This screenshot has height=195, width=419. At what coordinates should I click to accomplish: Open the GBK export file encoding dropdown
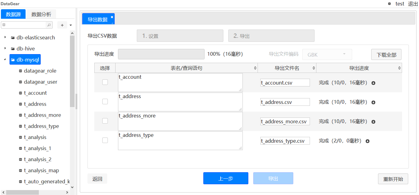(x=327, y=54)
